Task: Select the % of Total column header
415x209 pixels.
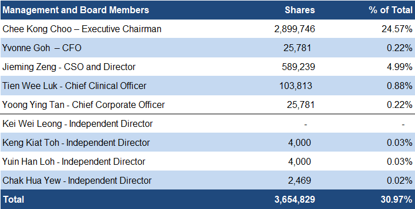Action: coord(390,10)
